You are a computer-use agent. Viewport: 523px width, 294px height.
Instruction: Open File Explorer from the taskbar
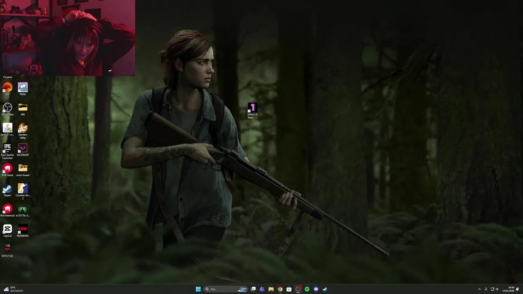(x=271, y=289)
